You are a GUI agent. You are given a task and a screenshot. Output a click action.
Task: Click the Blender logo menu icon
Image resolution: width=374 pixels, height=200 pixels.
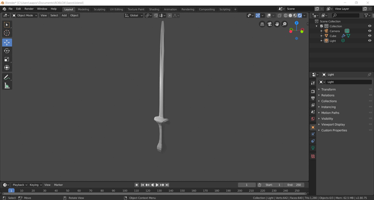(4, 9)
